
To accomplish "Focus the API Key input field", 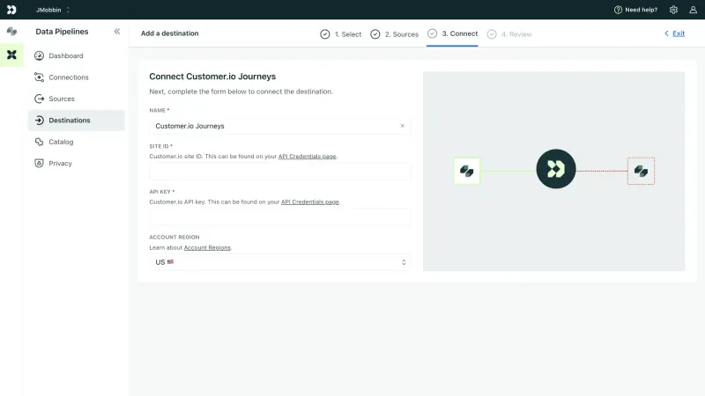I will coord(279,216).
